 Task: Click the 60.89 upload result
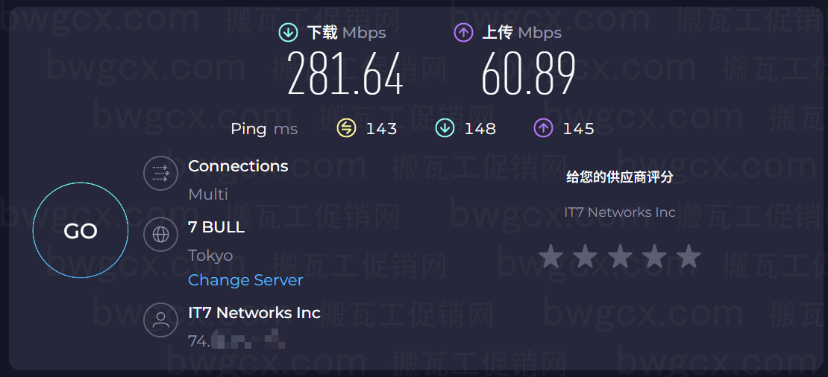[528, 73]
